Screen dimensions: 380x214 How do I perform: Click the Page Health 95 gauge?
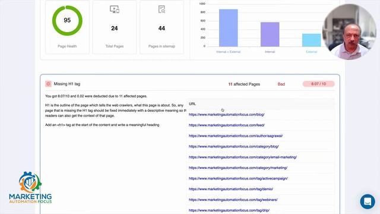pyautogui.click(x=67, y=21)
